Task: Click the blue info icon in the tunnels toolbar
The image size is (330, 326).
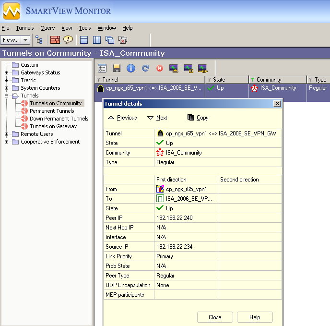Action: (131, 69)
